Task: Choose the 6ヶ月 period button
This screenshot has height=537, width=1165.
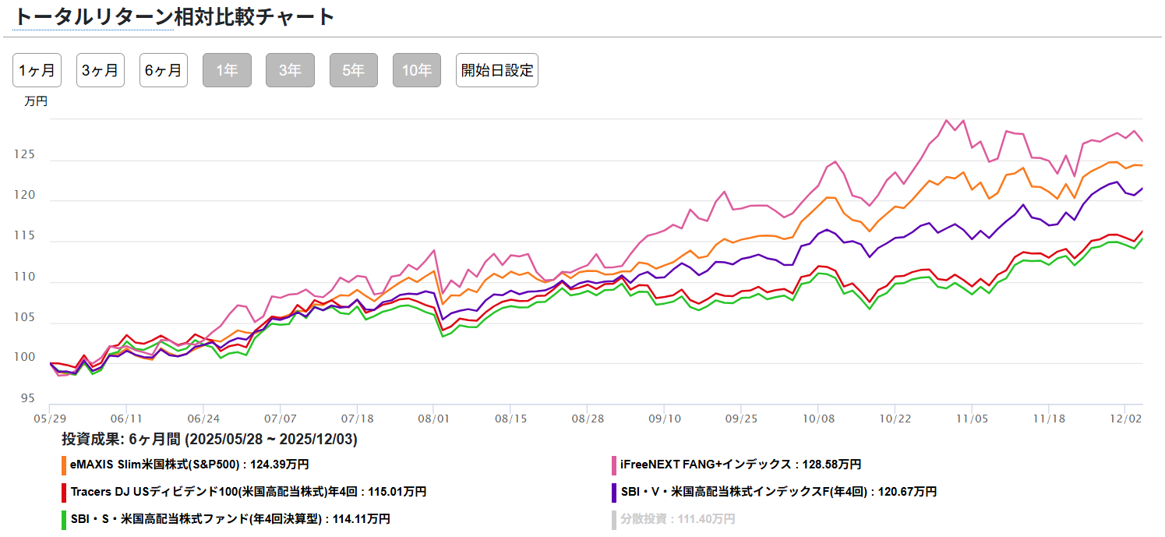Action: (x=164, y=70)
